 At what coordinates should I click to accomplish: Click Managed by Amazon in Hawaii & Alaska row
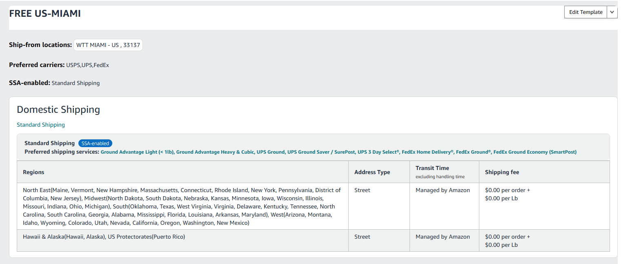pos(443,237)
